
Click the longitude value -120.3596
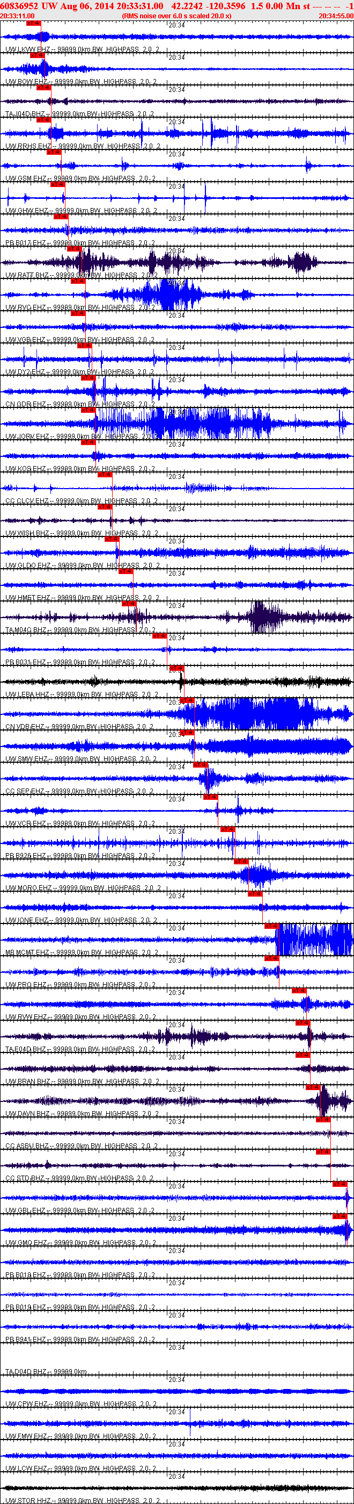point(226,6)
